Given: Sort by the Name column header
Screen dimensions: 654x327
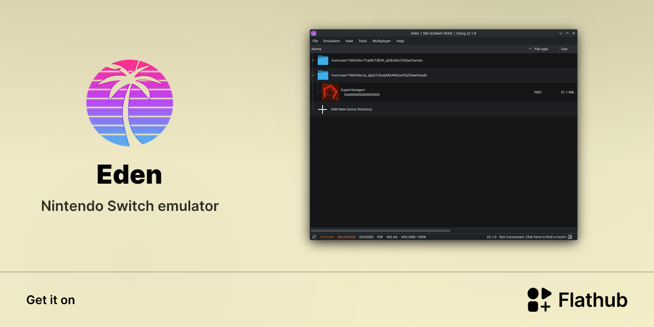Looking at the screenshot, I should click(x=421, y=49).
